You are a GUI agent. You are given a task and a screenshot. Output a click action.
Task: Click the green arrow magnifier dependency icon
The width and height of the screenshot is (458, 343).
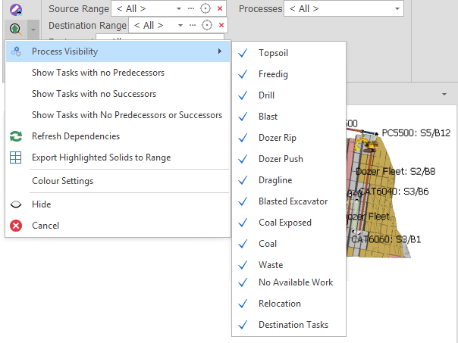[x=15, y=29]
